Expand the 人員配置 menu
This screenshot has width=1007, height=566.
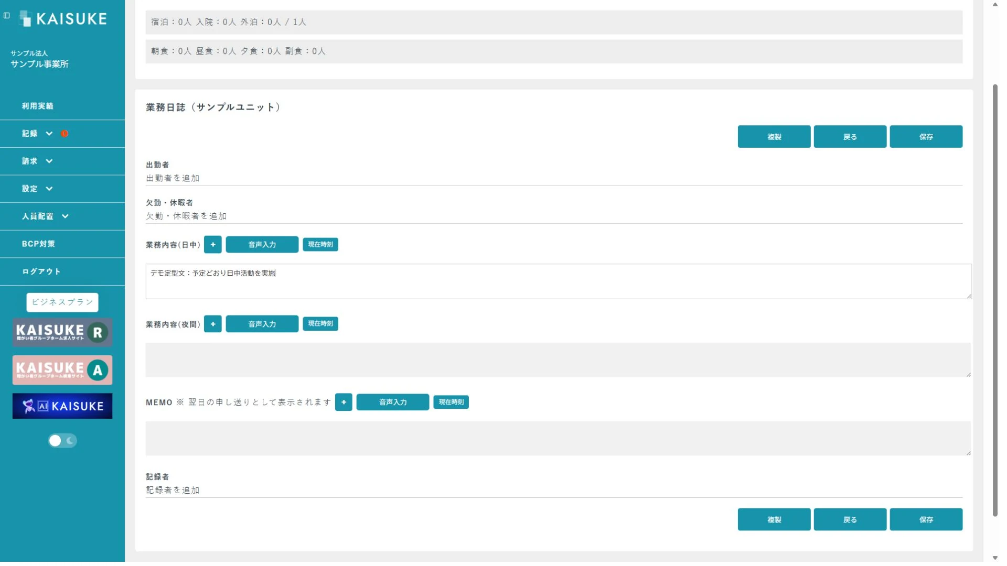click(x=62, y=216)
